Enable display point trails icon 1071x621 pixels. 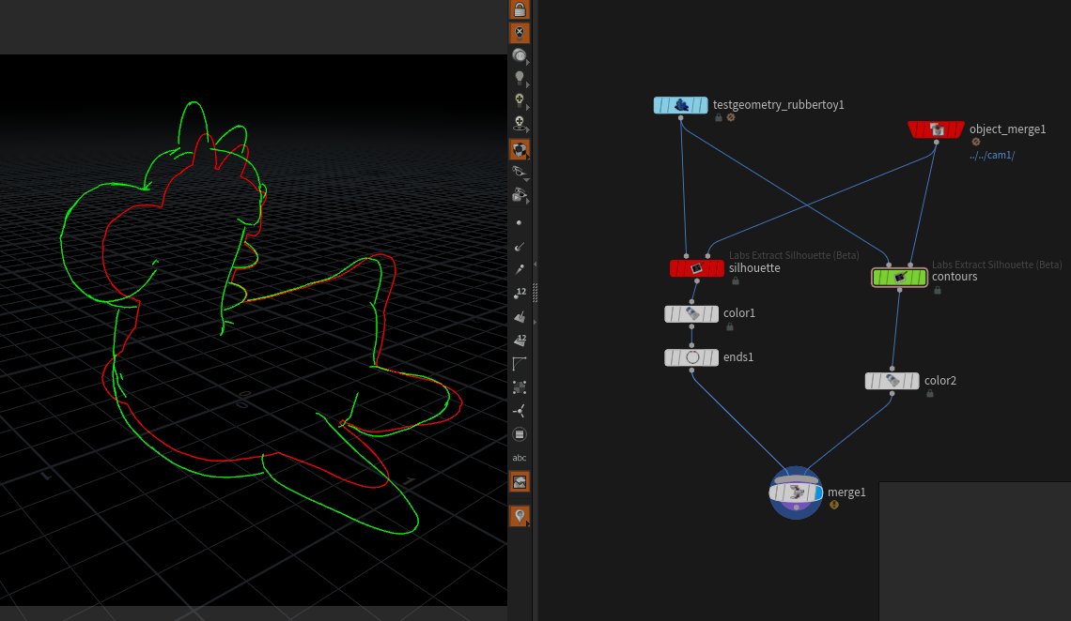click(520, 270)
